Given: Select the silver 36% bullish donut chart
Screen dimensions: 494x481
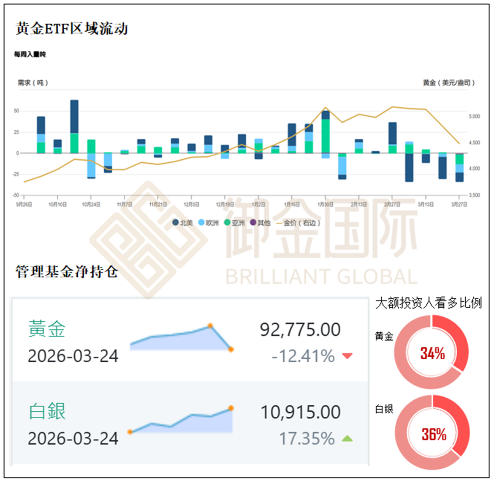Looking at the screenshot, I should [x=432, y=433].
